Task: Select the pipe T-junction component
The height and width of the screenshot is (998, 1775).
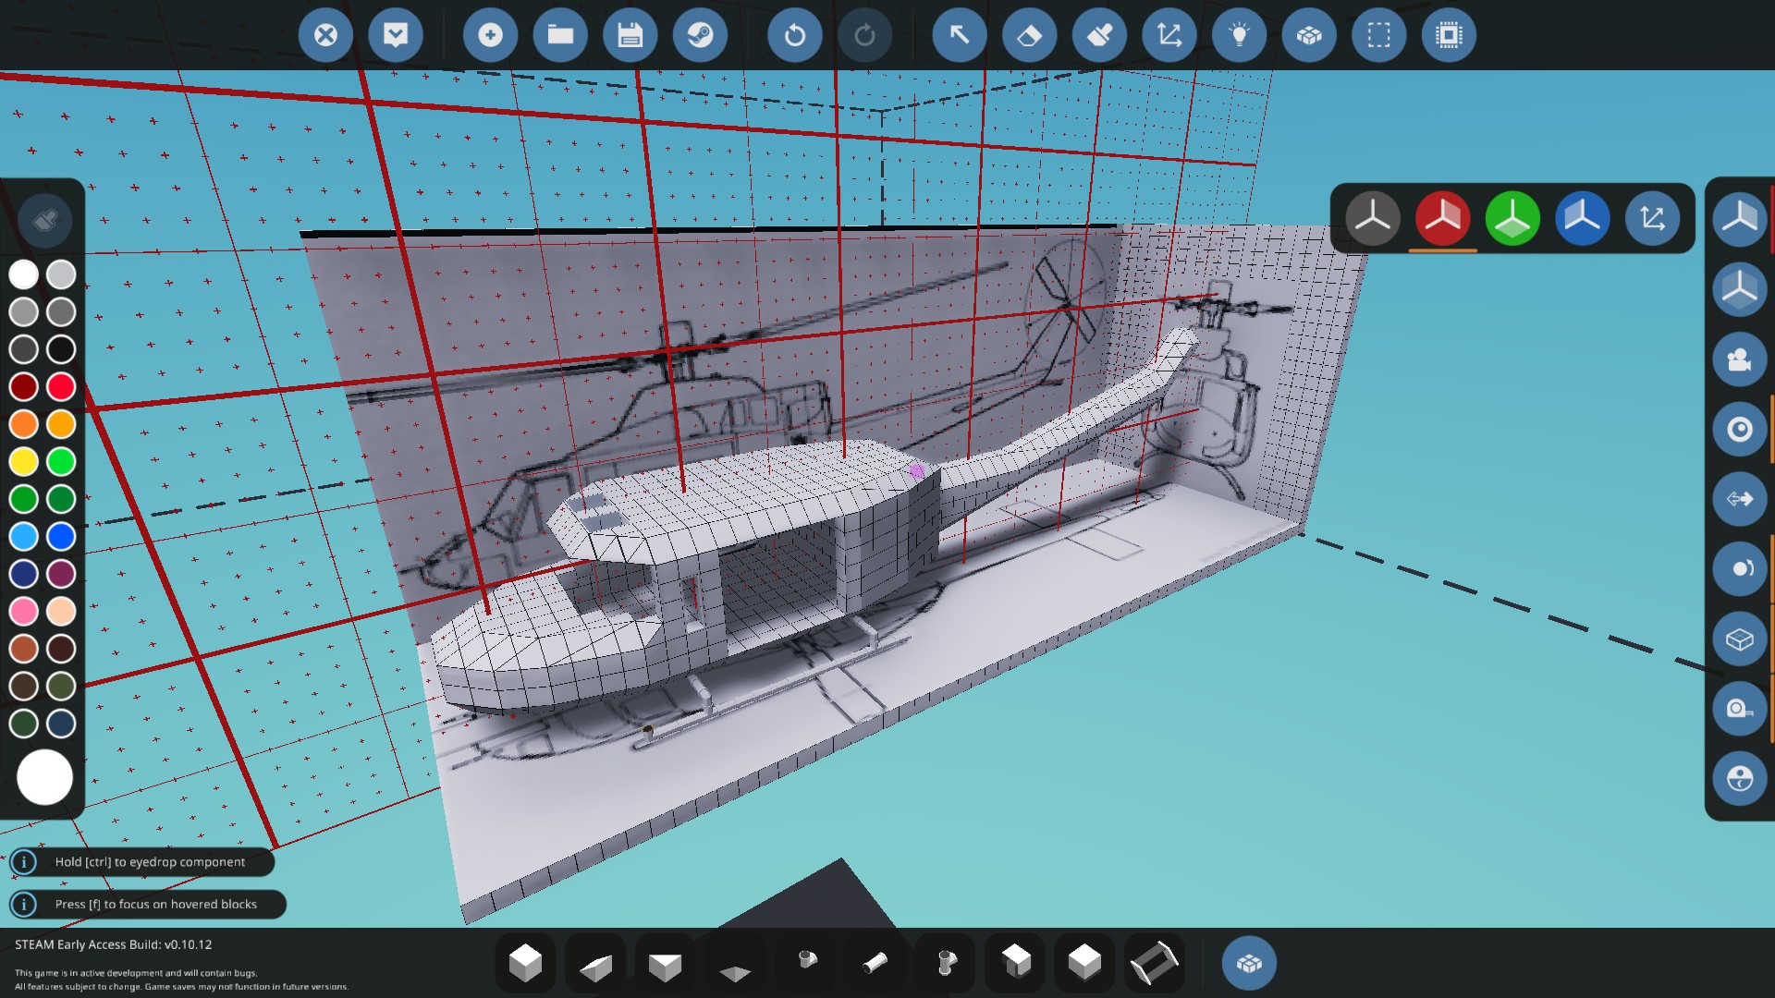Action: (x=945, y=963)
